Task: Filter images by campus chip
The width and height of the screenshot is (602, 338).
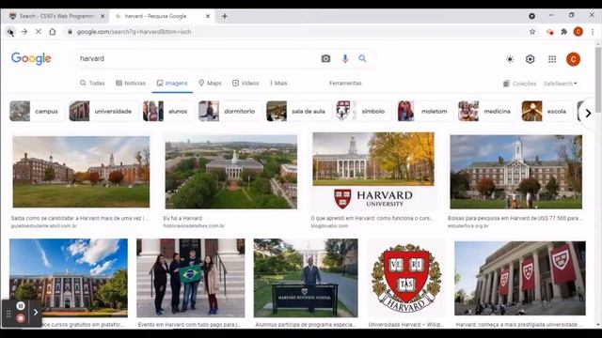Action: tap(36, 111)
